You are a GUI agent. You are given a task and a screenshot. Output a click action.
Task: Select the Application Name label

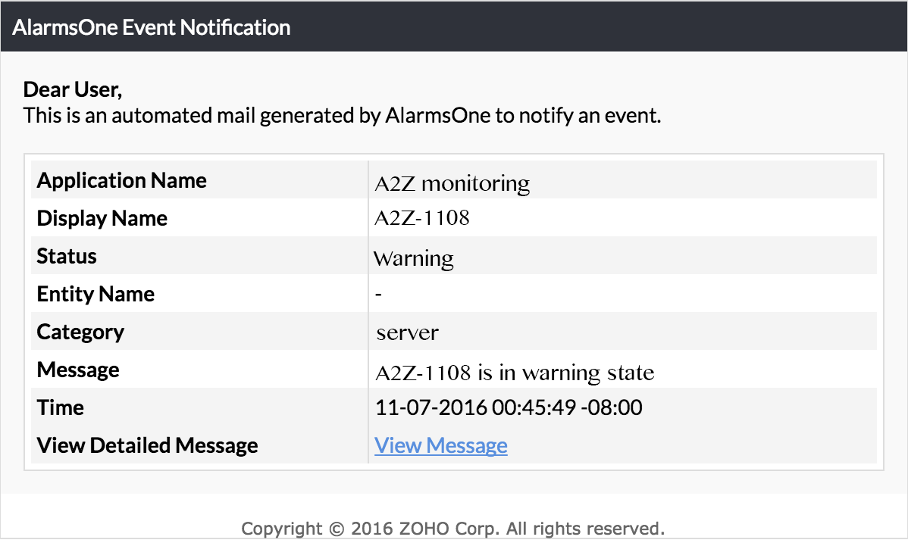[121, 180]
